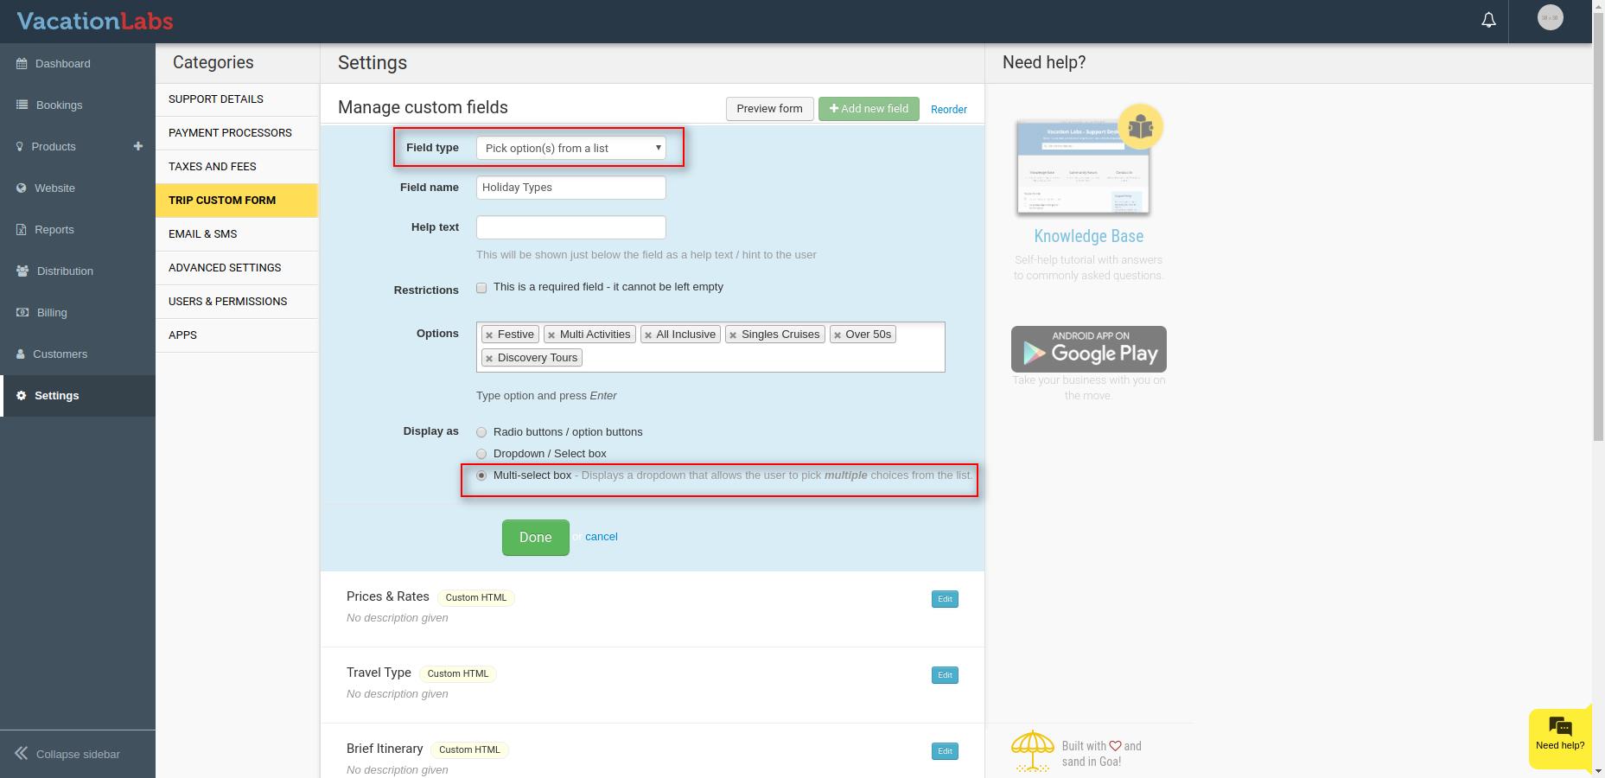Go to Bookings in the sidebar

click(59, 105)
